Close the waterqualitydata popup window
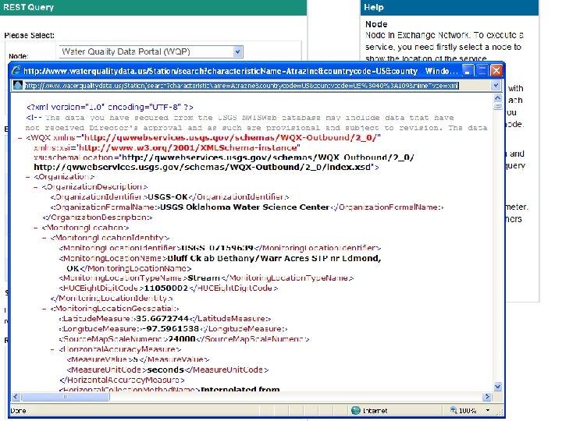This screenshot has height=421, width=562. coord(496,70)
